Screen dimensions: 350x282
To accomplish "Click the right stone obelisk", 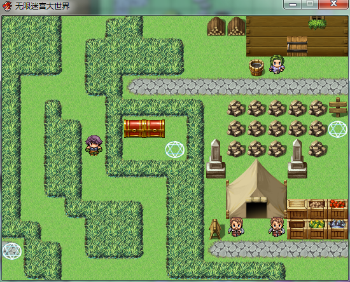I will (297, 159).
